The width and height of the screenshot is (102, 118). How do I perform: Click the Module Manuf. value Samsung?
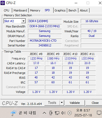click(45, 31)
